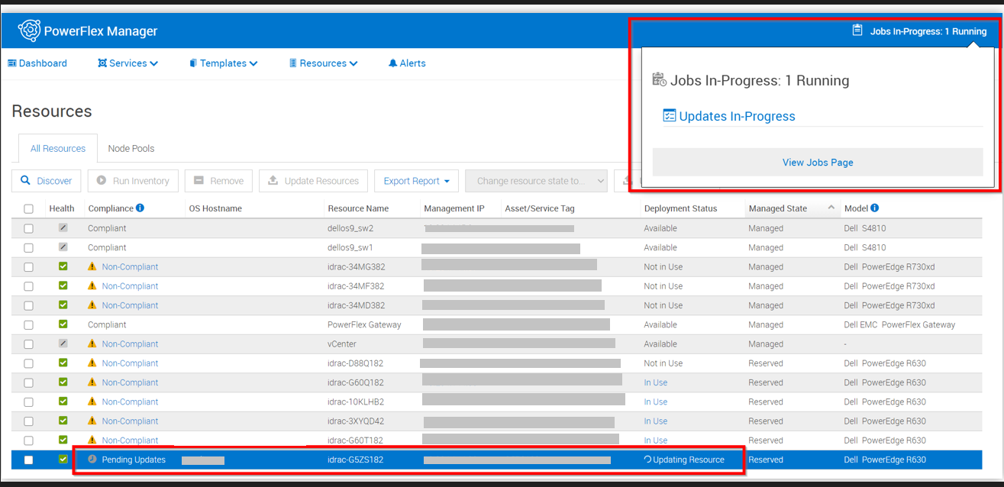The image size is (1004, 487).
Task: Click the View Jobs Page button
Action: pos(817,162)
